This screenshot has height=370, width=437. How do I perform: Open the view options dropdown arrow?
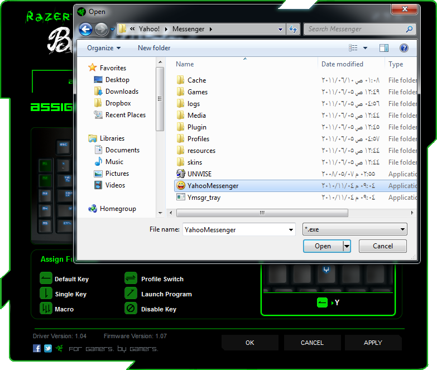point(365,48)
